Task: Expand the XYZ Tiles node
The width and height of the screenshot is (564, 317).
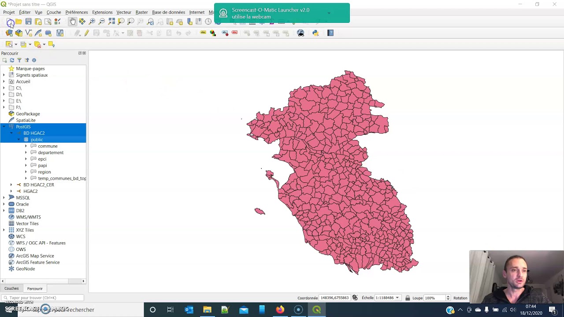Action: 4,230
